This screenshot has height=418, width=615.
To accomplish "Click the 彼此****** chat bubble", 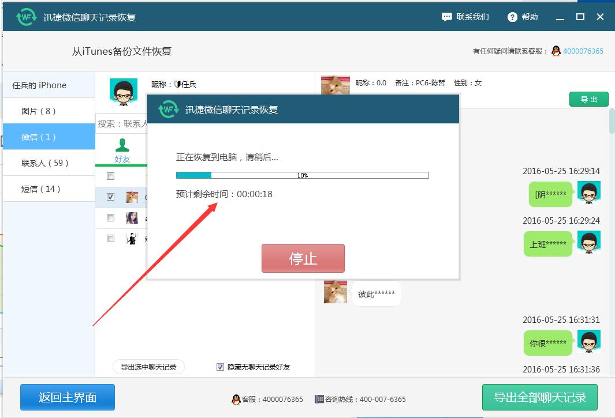I will pyautogui.click(x=376, y=293).
